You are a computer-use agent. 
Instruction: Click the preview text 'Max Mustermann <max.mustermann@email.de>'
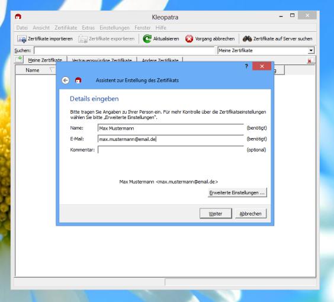pos(169,182)
